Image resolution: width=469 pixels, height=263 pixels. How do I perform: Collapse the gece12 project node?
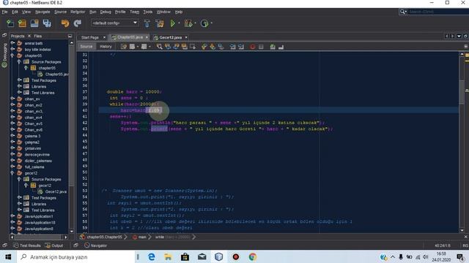tap(12, 172)
